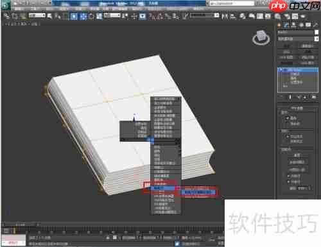Open the Modify panel tab icon
This screenshot has height=247, width=321.
[286, 25]
